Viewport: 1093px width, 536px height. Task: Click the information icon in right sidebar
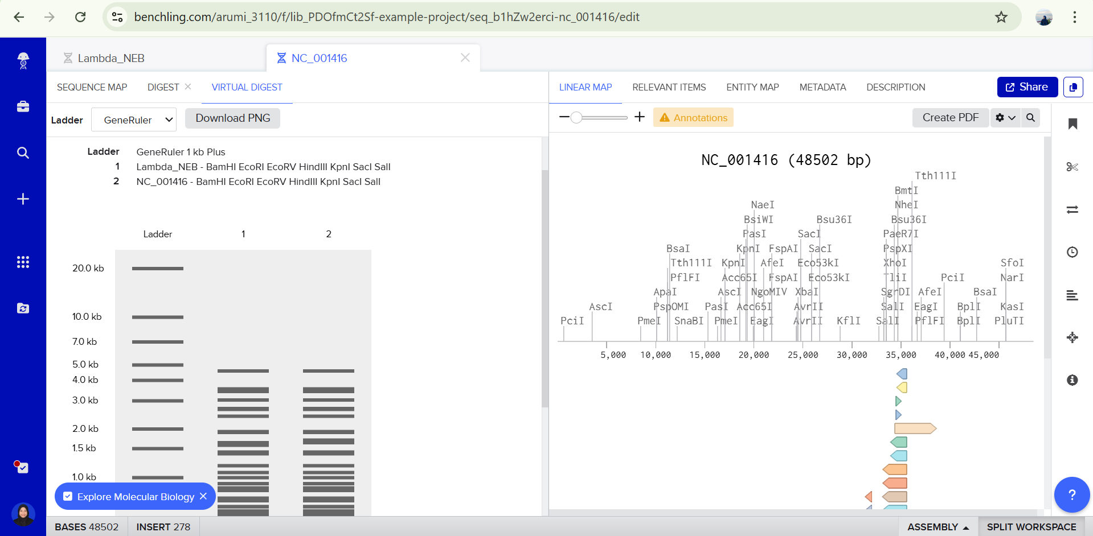click(1072, 380)
